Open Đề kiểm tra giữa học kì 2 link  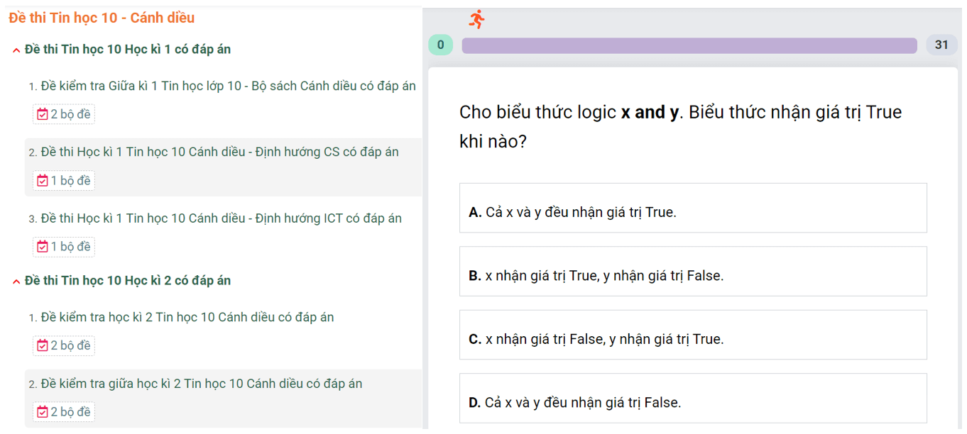(x=201, y=384)
